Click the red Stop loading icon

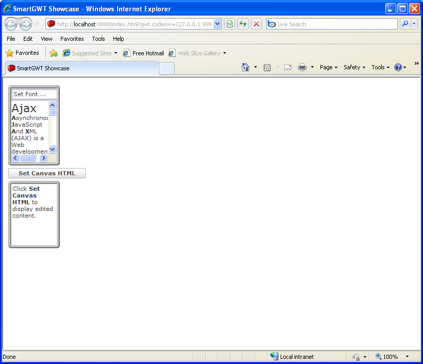[256, 24]
